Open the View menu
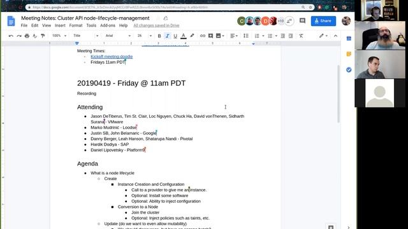Image resolution: width=408 pixels, height=229 pixels. [47, 25]
